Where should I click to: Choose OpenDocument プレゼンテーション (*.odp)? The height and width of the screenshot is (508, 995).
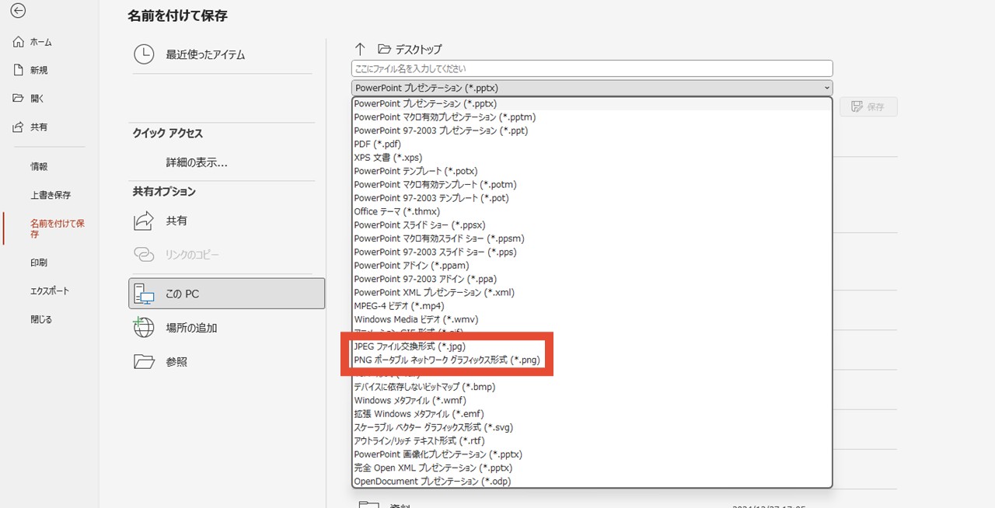click(592, 481)
